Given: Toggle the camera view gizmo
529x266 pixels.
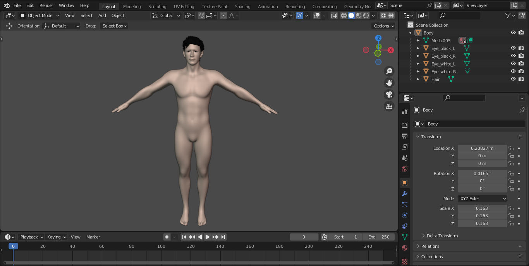Looking at the screenshot, I should click(x=389, y=94).
